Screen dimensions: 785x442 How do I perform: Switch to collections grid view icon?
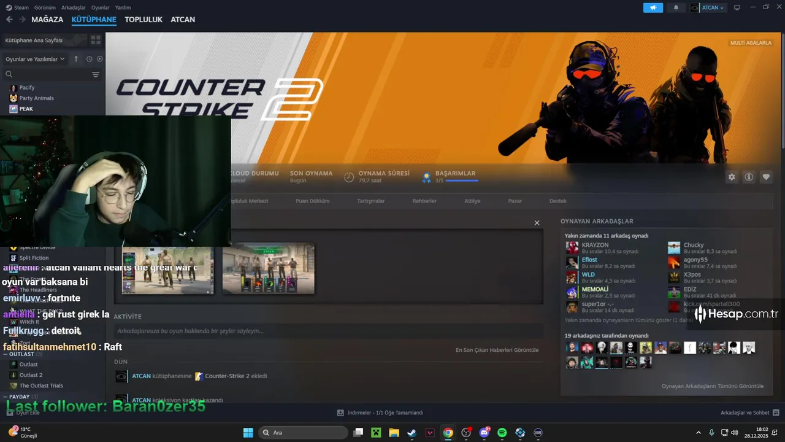click(96, 40)
